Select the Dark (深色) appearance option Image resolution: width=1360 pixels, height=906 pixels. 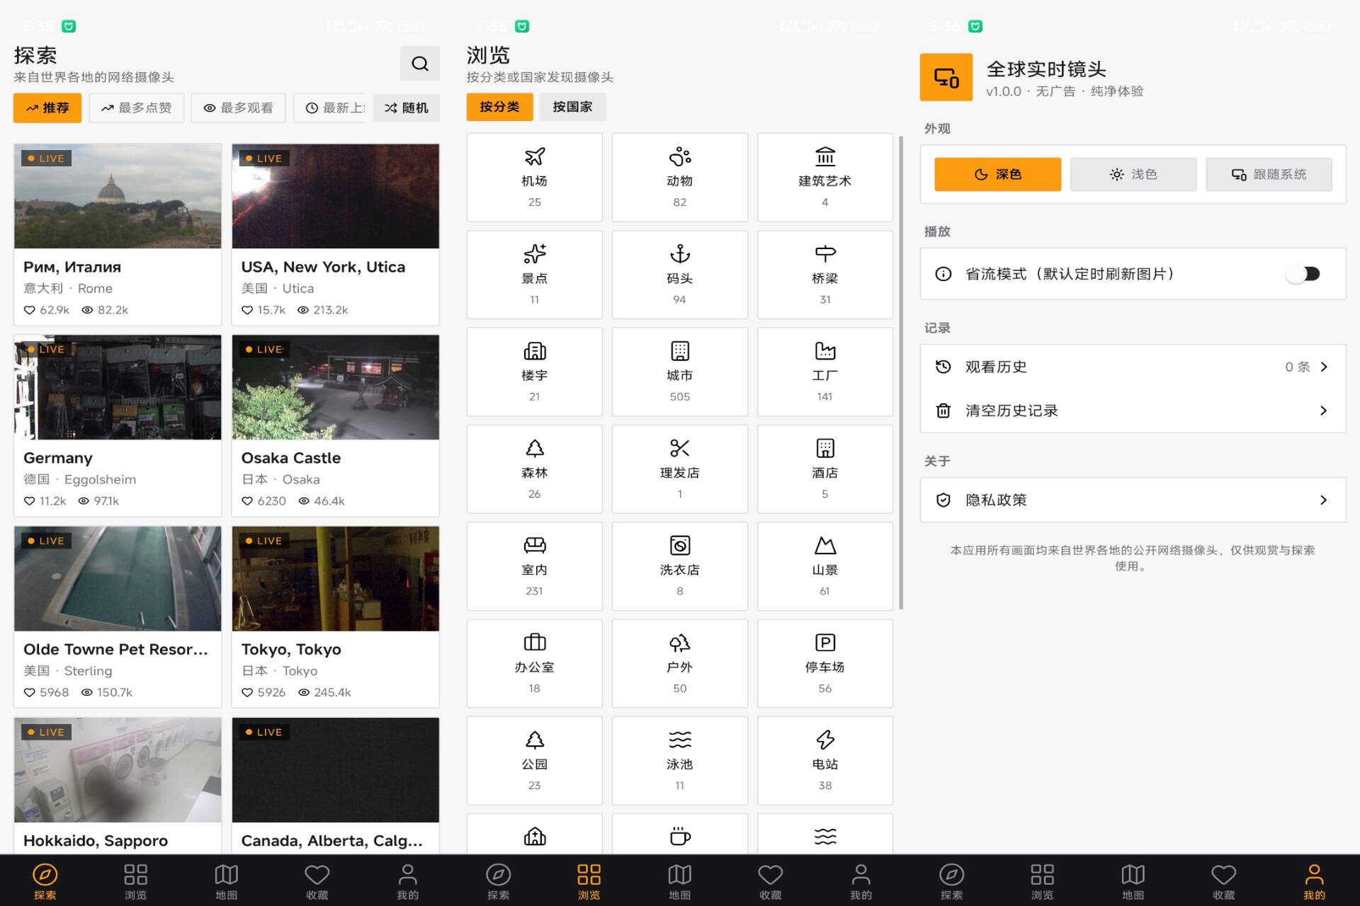coord(997,174)
